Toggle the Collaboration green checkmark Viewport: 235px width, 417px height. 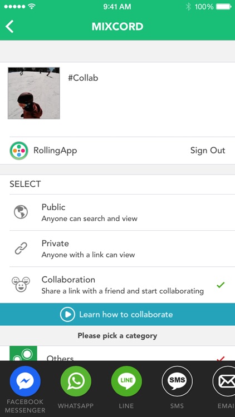click(221, 285)
